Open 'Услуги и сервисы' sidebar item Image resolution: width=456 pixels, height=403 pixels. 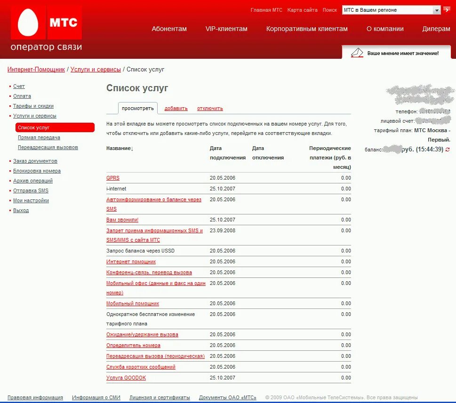tap(35, 116)
